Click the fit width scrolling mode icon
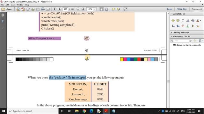The height and width of the screenshot is (114, 204). click(101, 9)
